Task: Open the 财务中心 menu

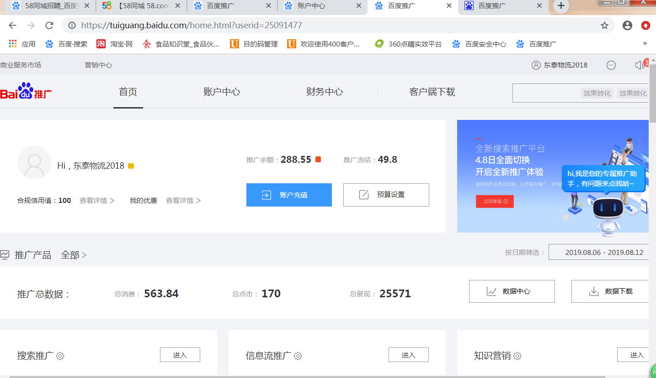Action: coord(325,92)
